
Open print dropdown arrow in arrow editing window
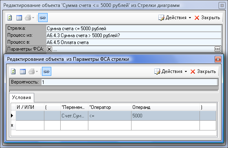[33, 18]
